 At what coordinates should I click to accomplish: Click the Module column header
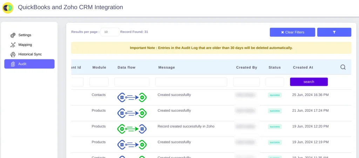99,68
